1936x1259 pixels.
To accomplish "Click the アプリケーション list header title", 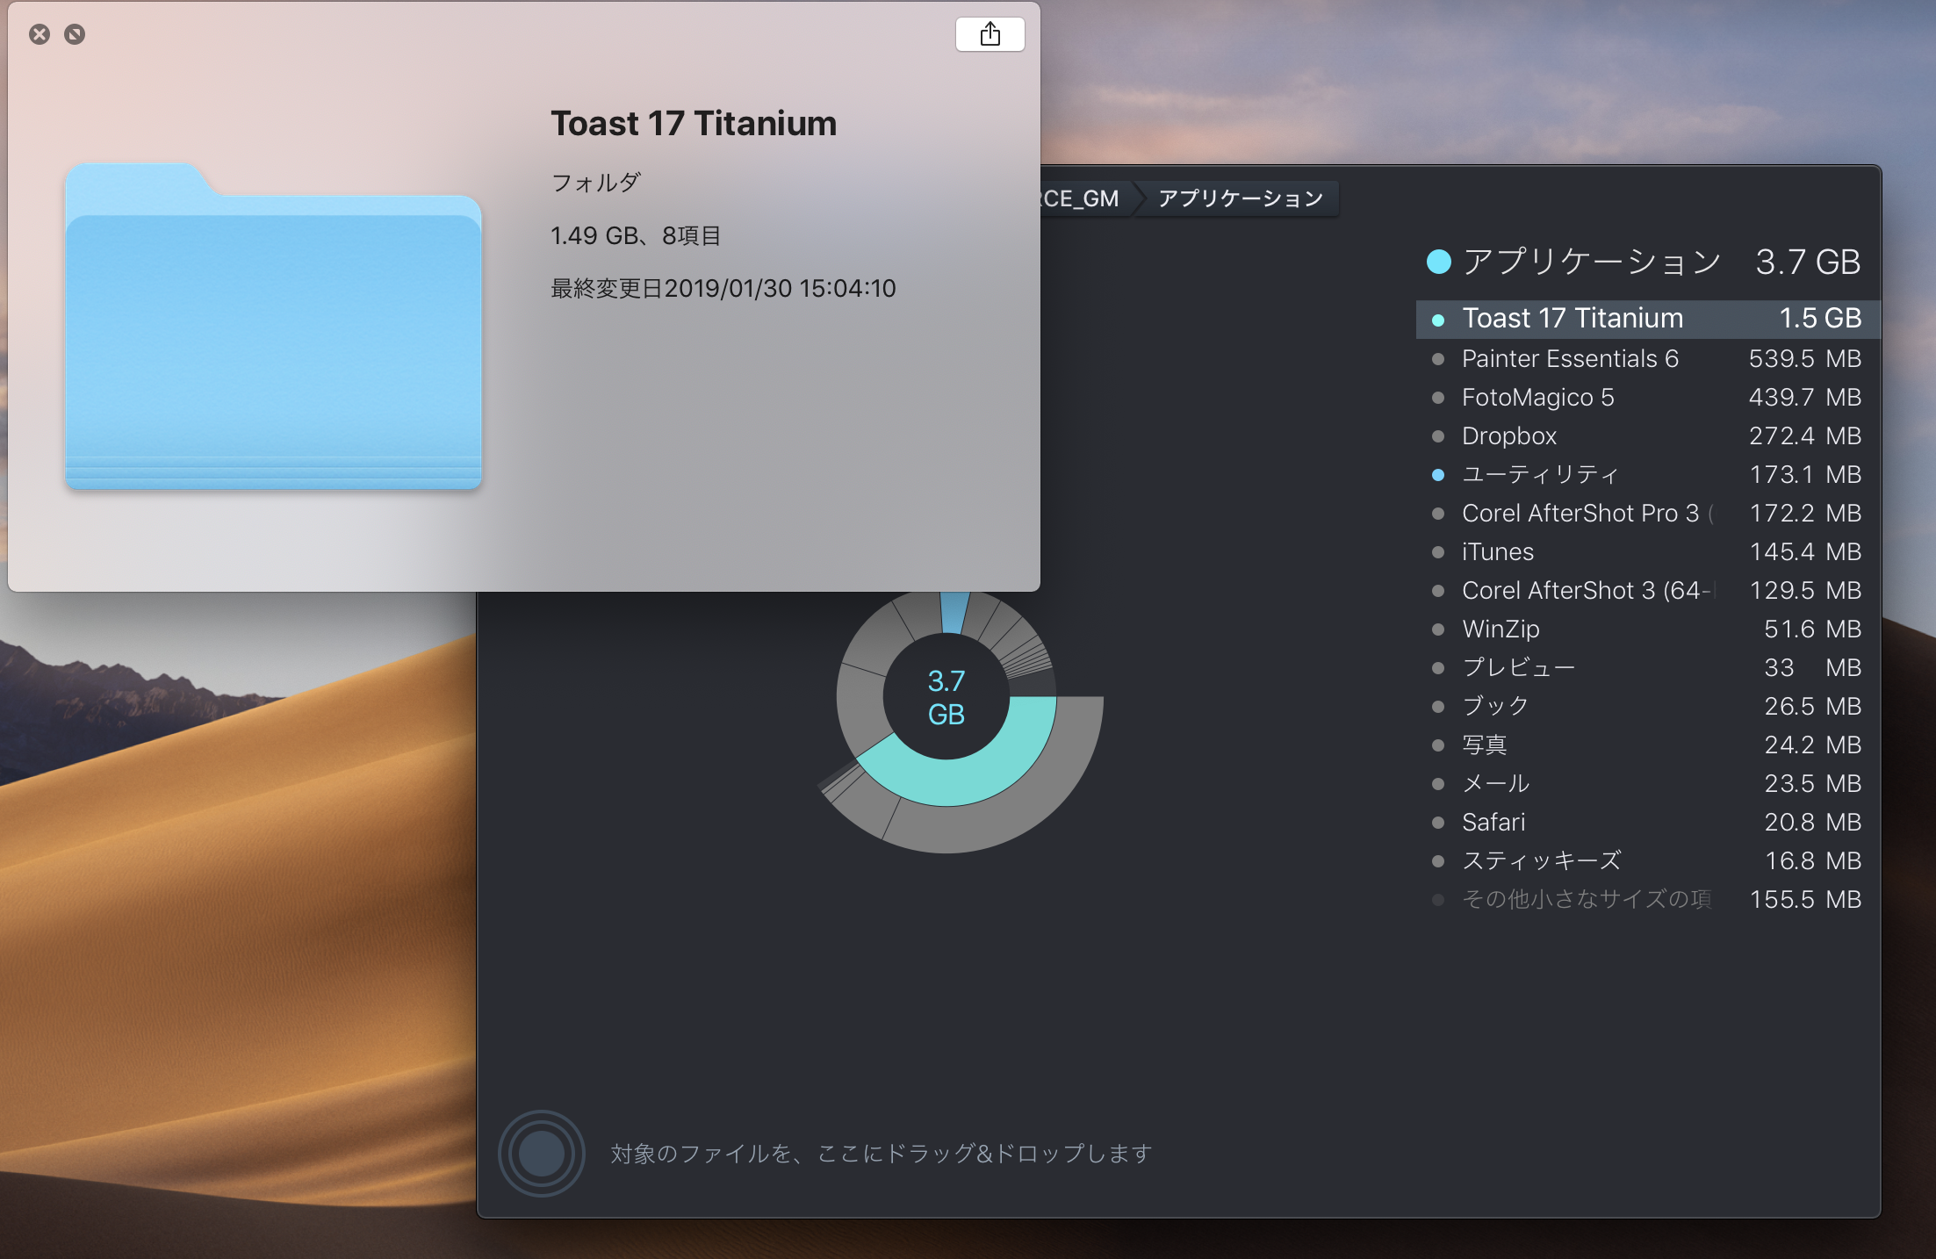I will (1591, 262).
